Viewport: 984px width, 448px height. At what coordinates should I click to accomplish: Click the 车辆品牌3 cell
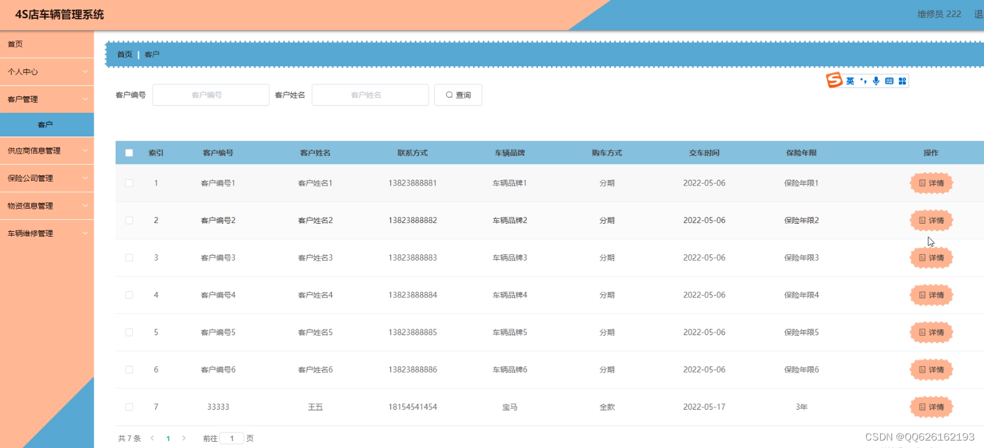pyautogui.click(x=510, y=257)
